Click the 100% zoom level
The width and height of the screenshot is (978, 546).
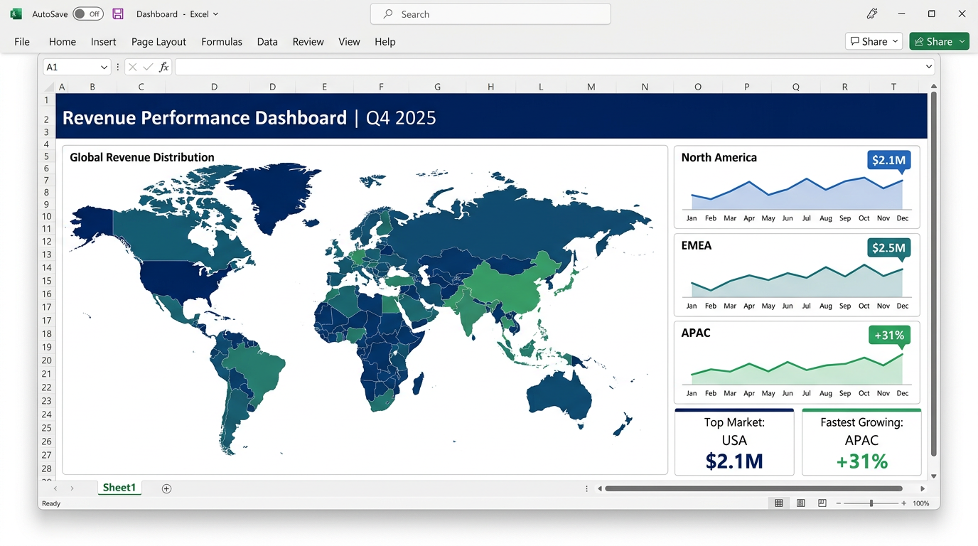(921, 503)
